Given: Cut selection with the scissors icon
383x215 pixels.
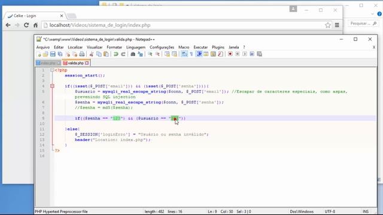Looking at the screenshot, I should [92, 54].
